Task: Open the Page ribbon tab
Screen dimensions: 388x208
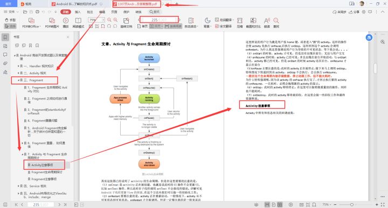Action: pyautogui.click(x=114, y=12)
